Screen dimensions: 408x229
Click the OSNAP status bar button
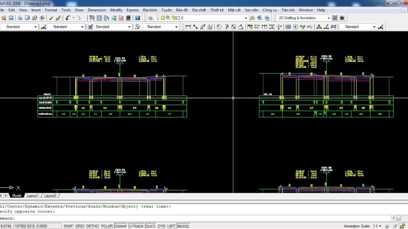[x=121, y=226]
